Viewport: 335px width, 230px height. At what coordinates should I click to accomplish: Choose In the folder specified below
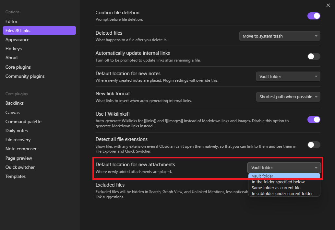284,182
